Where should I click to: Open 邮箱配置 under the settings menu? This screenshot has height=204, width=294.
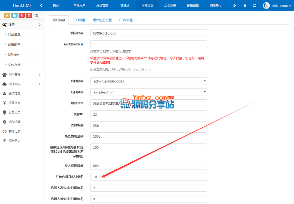click(14, 45)
